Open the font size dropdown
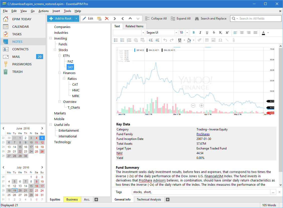Screen dimensions: 283x208 pyautogui.click(x=187, y=33)
